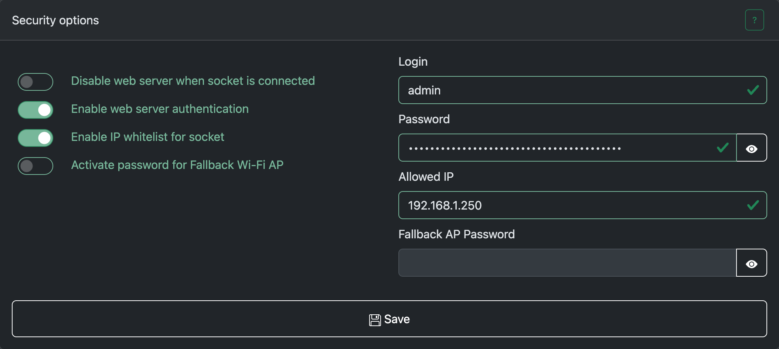Image resolution: width=779 pixels, height=349 pixels.
Task: Click the empty Fallback AP Password field
Action: coord(567,263)
